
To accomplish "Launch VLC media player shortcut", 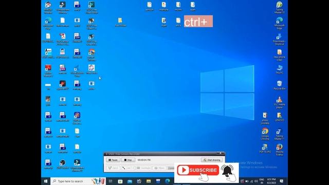I will coord(279,102).
